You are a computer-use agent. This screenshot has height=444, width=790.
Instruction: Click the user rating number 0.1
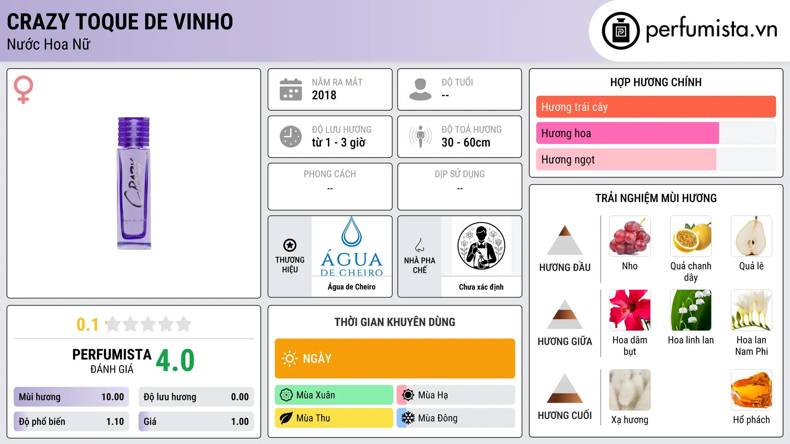click(x=88, y=325)
